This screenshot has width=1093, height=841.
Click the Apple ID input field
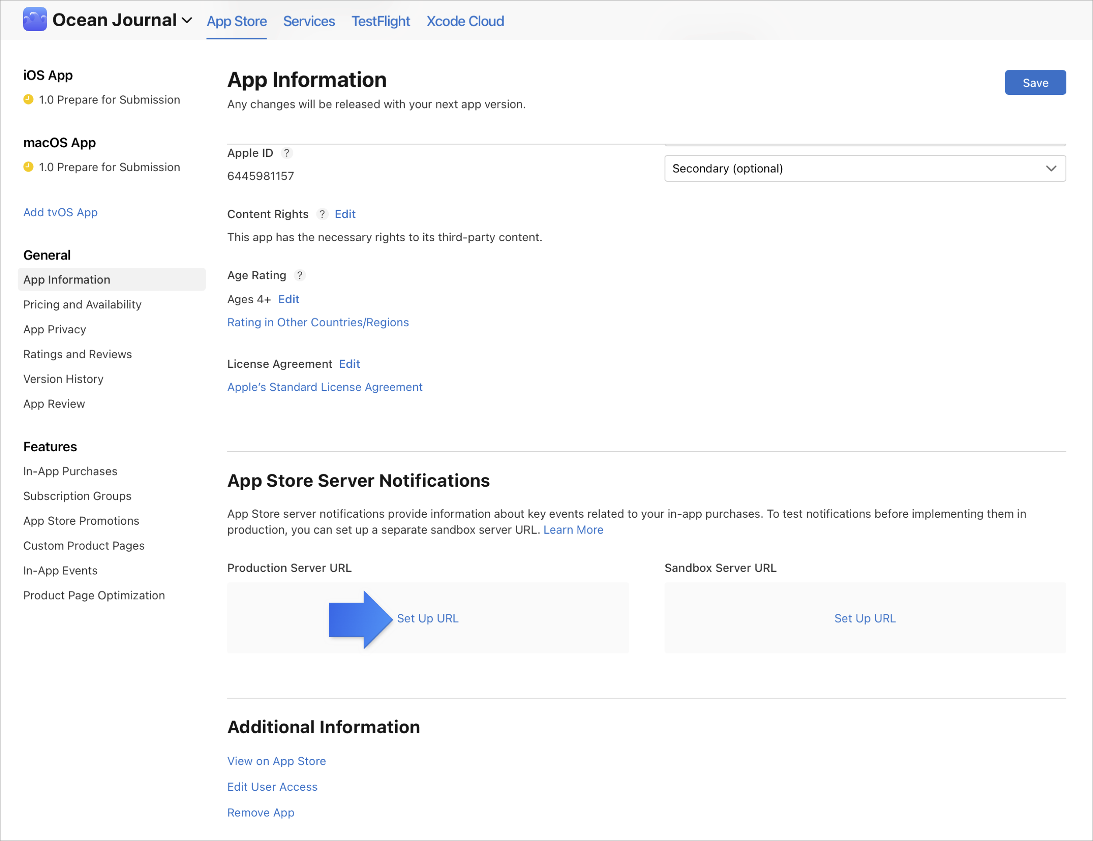coord(261,176)
